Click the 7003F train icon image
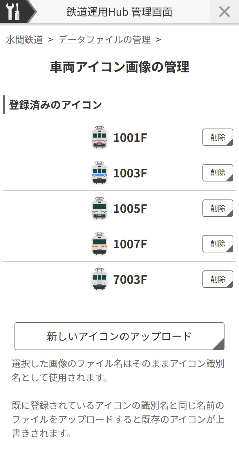The image size is (239, 474). coord(99,279)
